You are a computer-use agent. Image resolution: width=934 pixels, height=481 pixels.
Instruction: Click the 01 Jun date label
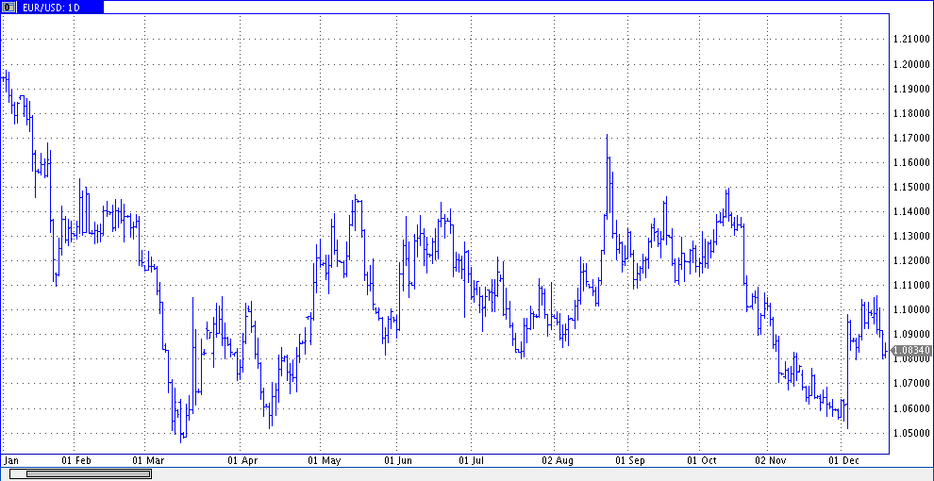[x=398, y=461]
